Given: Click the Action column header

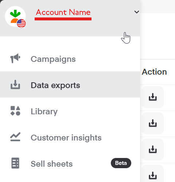Looking at the screenshot, I should pyautogui.click(x=154, y=72).
